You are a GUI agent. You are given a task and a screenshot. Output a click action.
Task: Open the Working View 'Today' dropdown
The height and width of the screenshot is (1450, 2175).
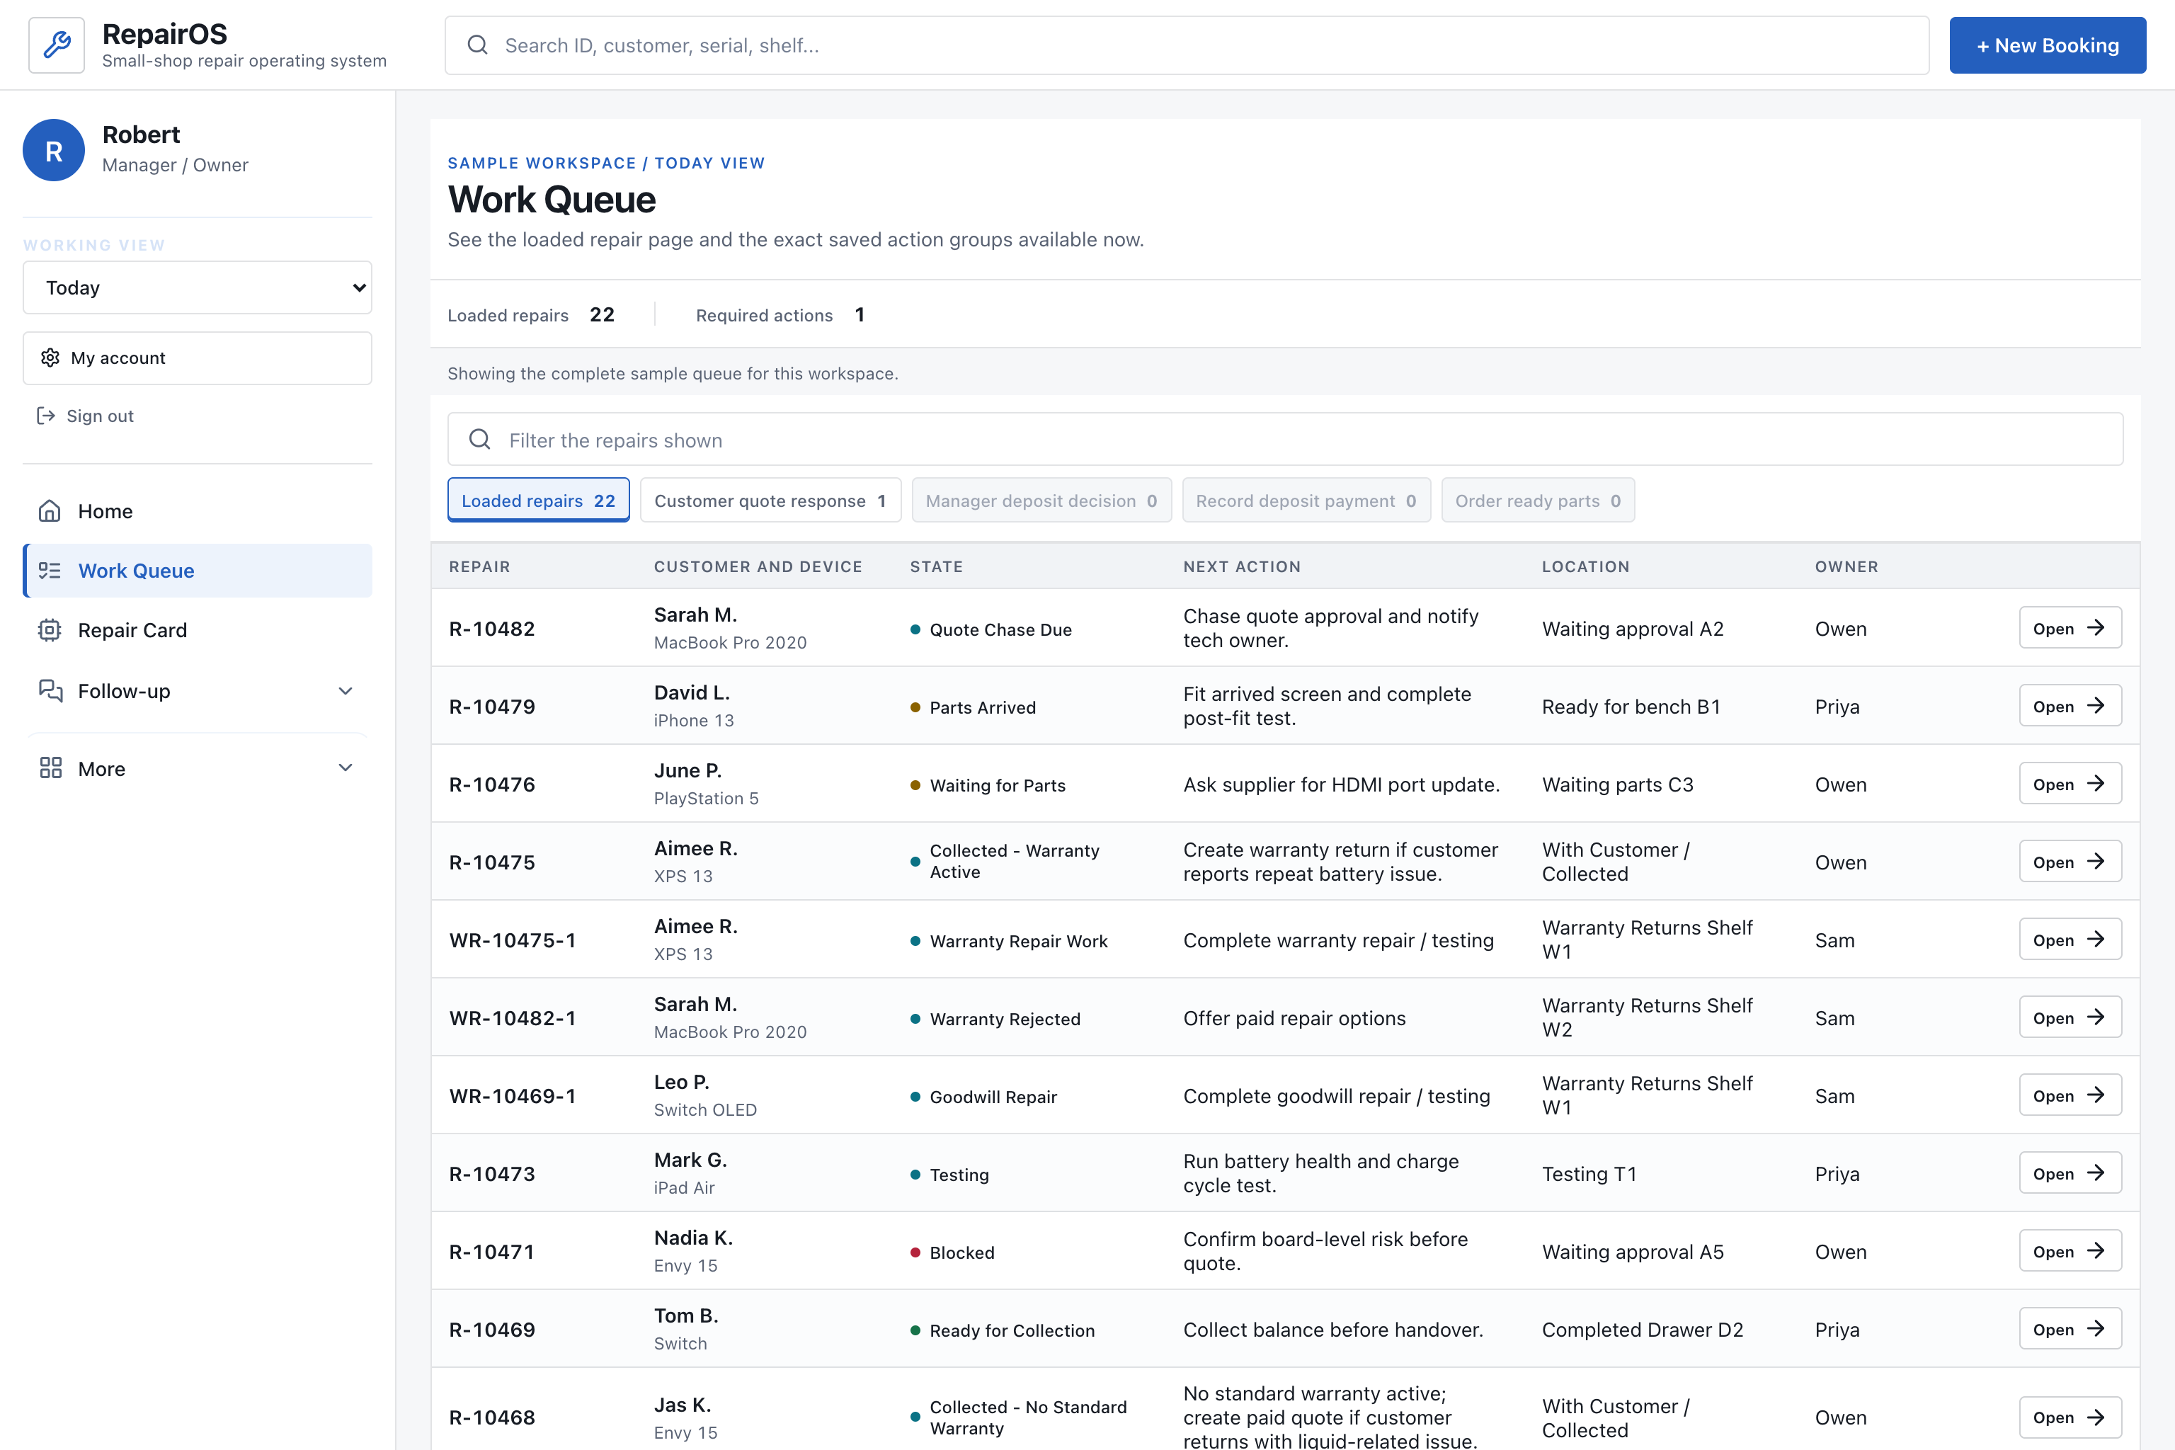[197, 287]
